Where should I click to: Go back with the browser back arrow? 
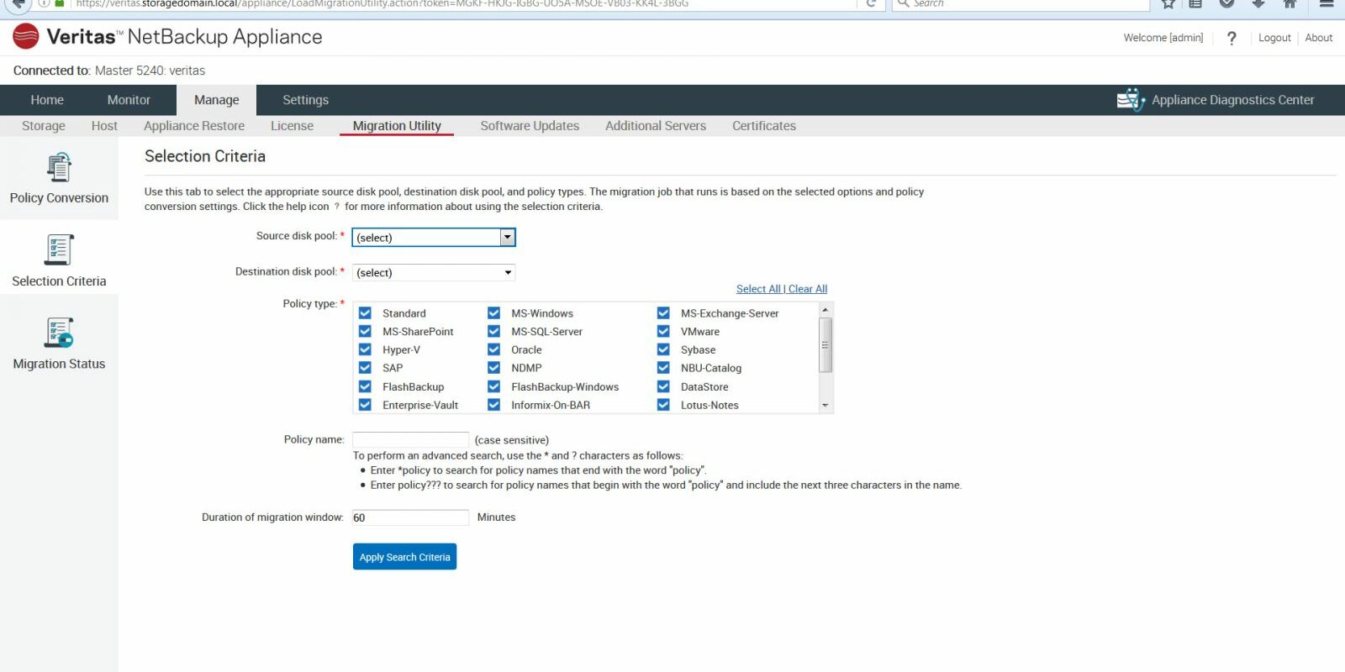(18, 4)
